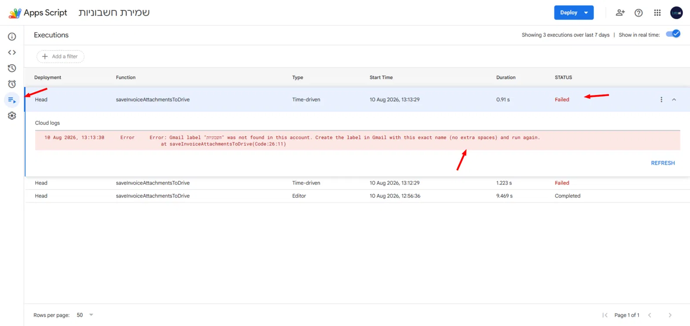This screenshot has width=690, height=326.
Task: Open the Executions icon in sidebar
Action: [x=12, y=100]
